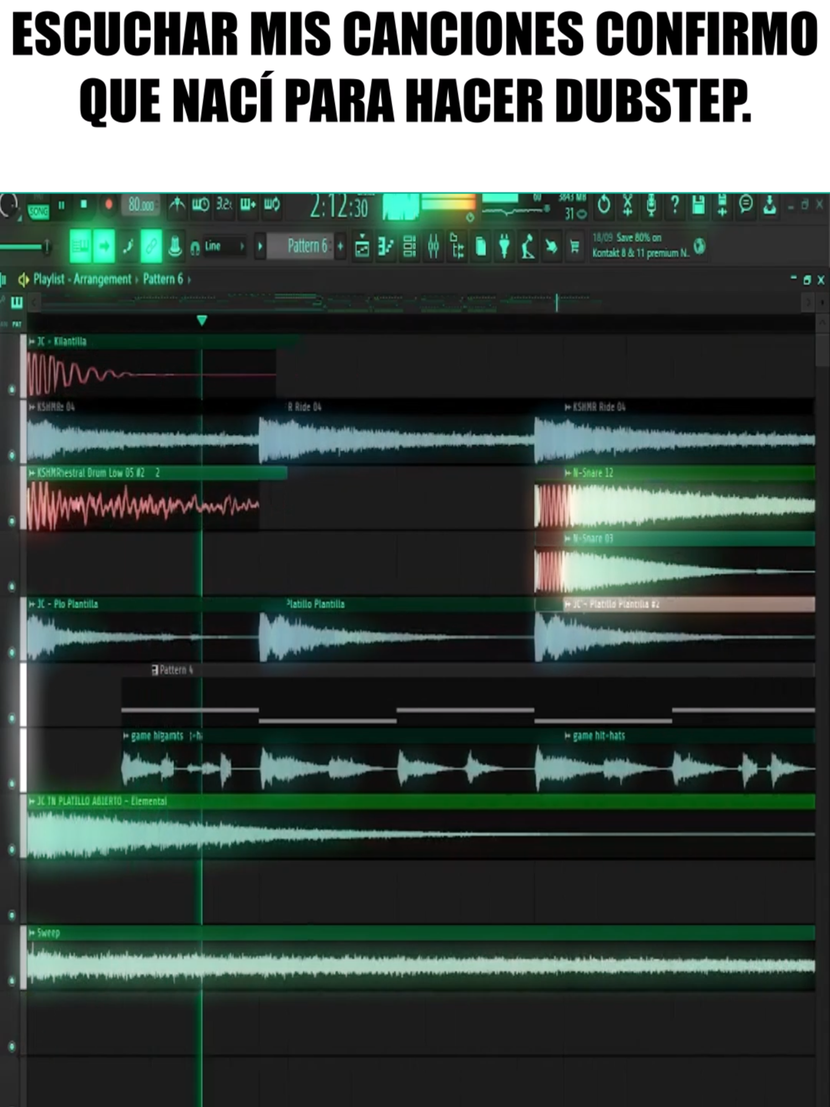Open the speech bubble project info icon

(746, 205)
